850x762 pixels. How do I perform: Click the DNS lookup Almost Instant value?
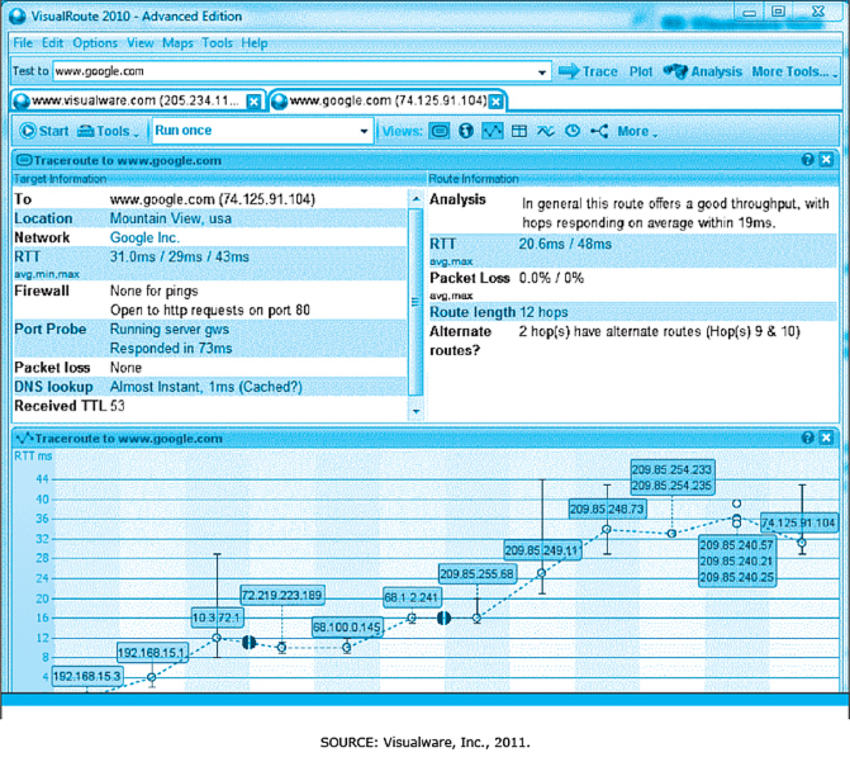pyautogui.click(x=206, y=387)
